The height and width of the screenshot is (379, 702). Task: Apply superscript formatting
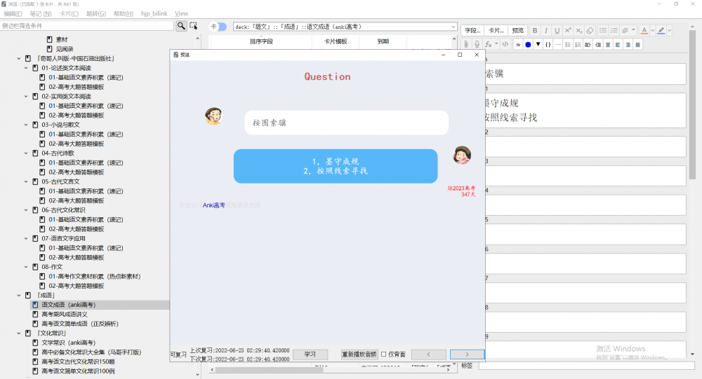[x=568, y=30]
